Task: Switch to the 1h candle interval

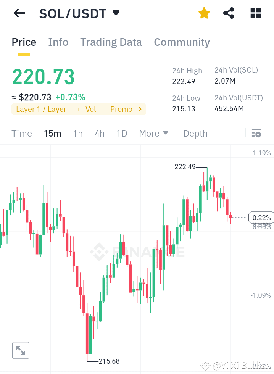Action: click(x=78, y=133)
